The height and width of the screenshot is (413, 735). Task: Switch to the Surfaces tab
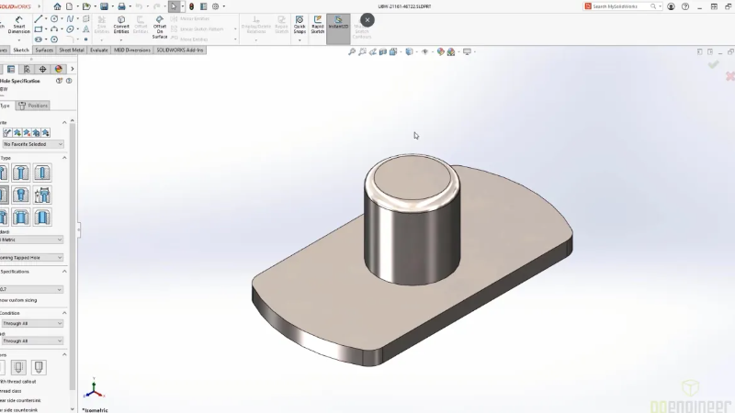click(44, 50)
